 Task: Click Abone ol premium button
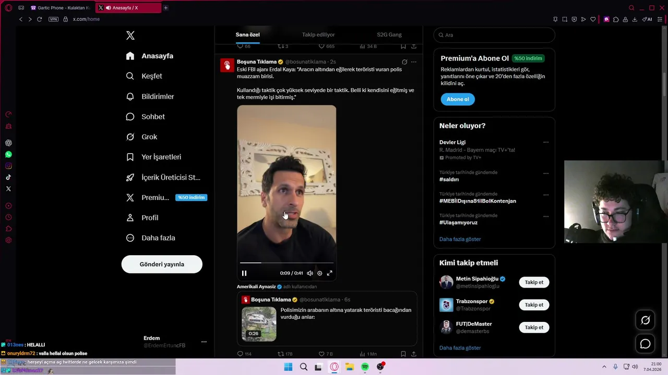[x=458, y=99]
